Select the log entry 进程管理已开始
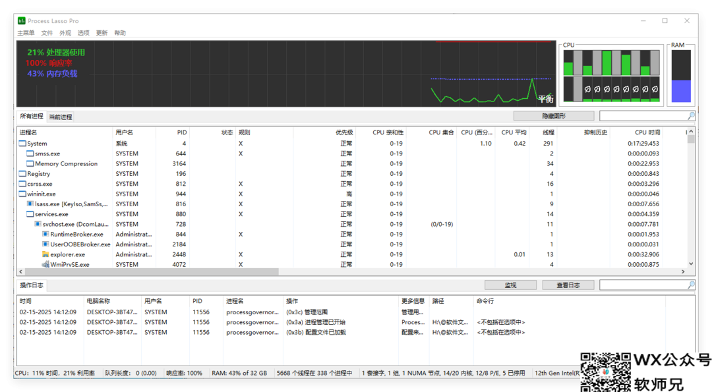 tap(355, 322)
